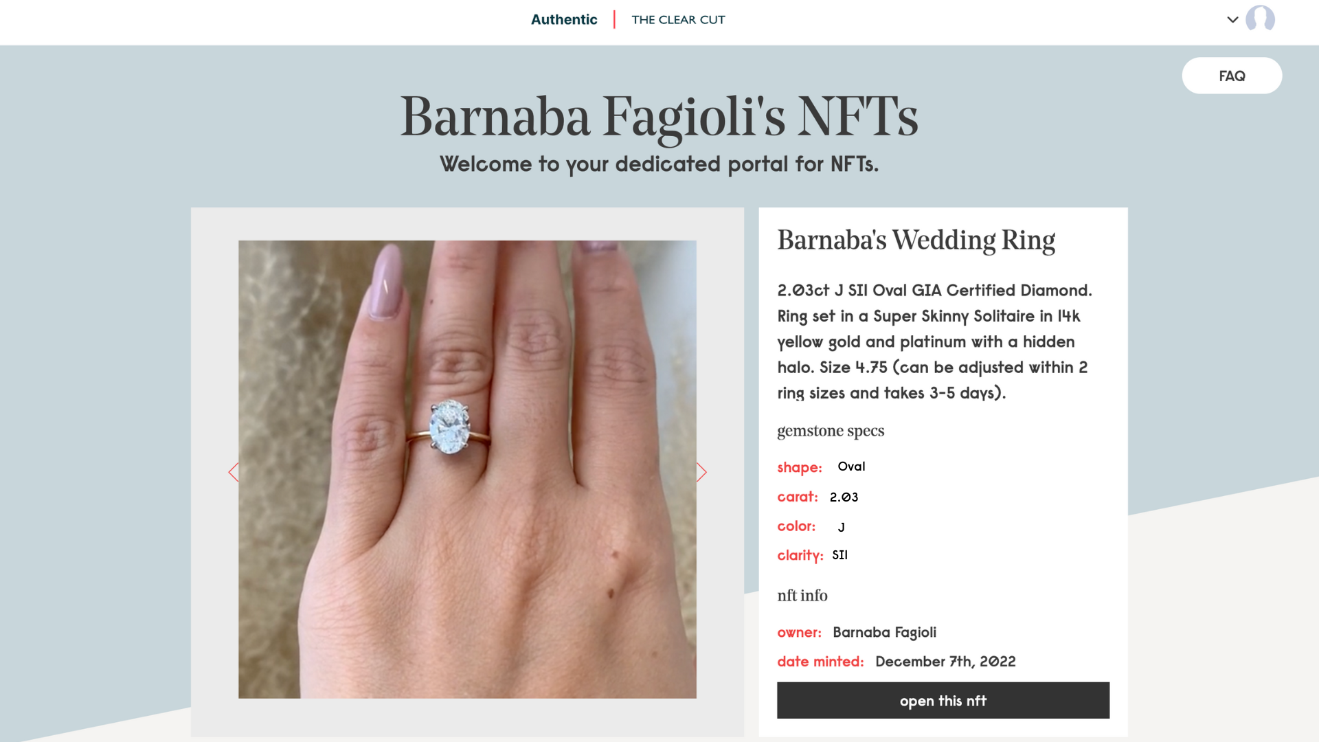Viewport: 1319px width, 742px height.
Task: Click the clarity value SI1
Action: (x=839, y=555)
